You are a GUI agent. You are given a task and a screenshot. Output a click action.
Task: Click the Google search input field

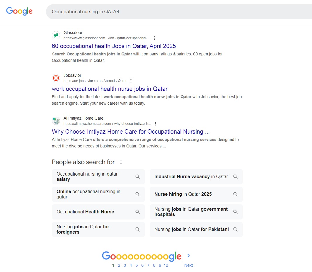click(179, 12)
